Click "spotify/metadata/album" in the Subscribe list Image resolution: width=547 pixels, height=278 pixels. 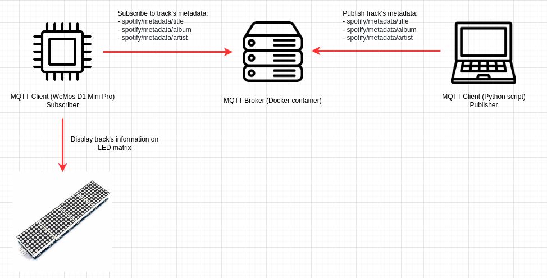coord(156,30)
